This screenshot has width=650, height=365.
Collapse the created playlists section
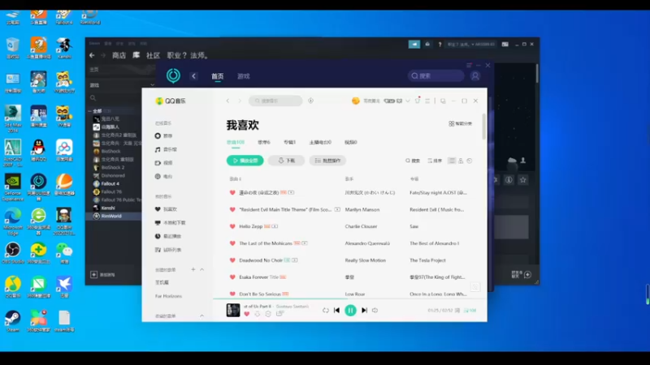click(201, 269)
